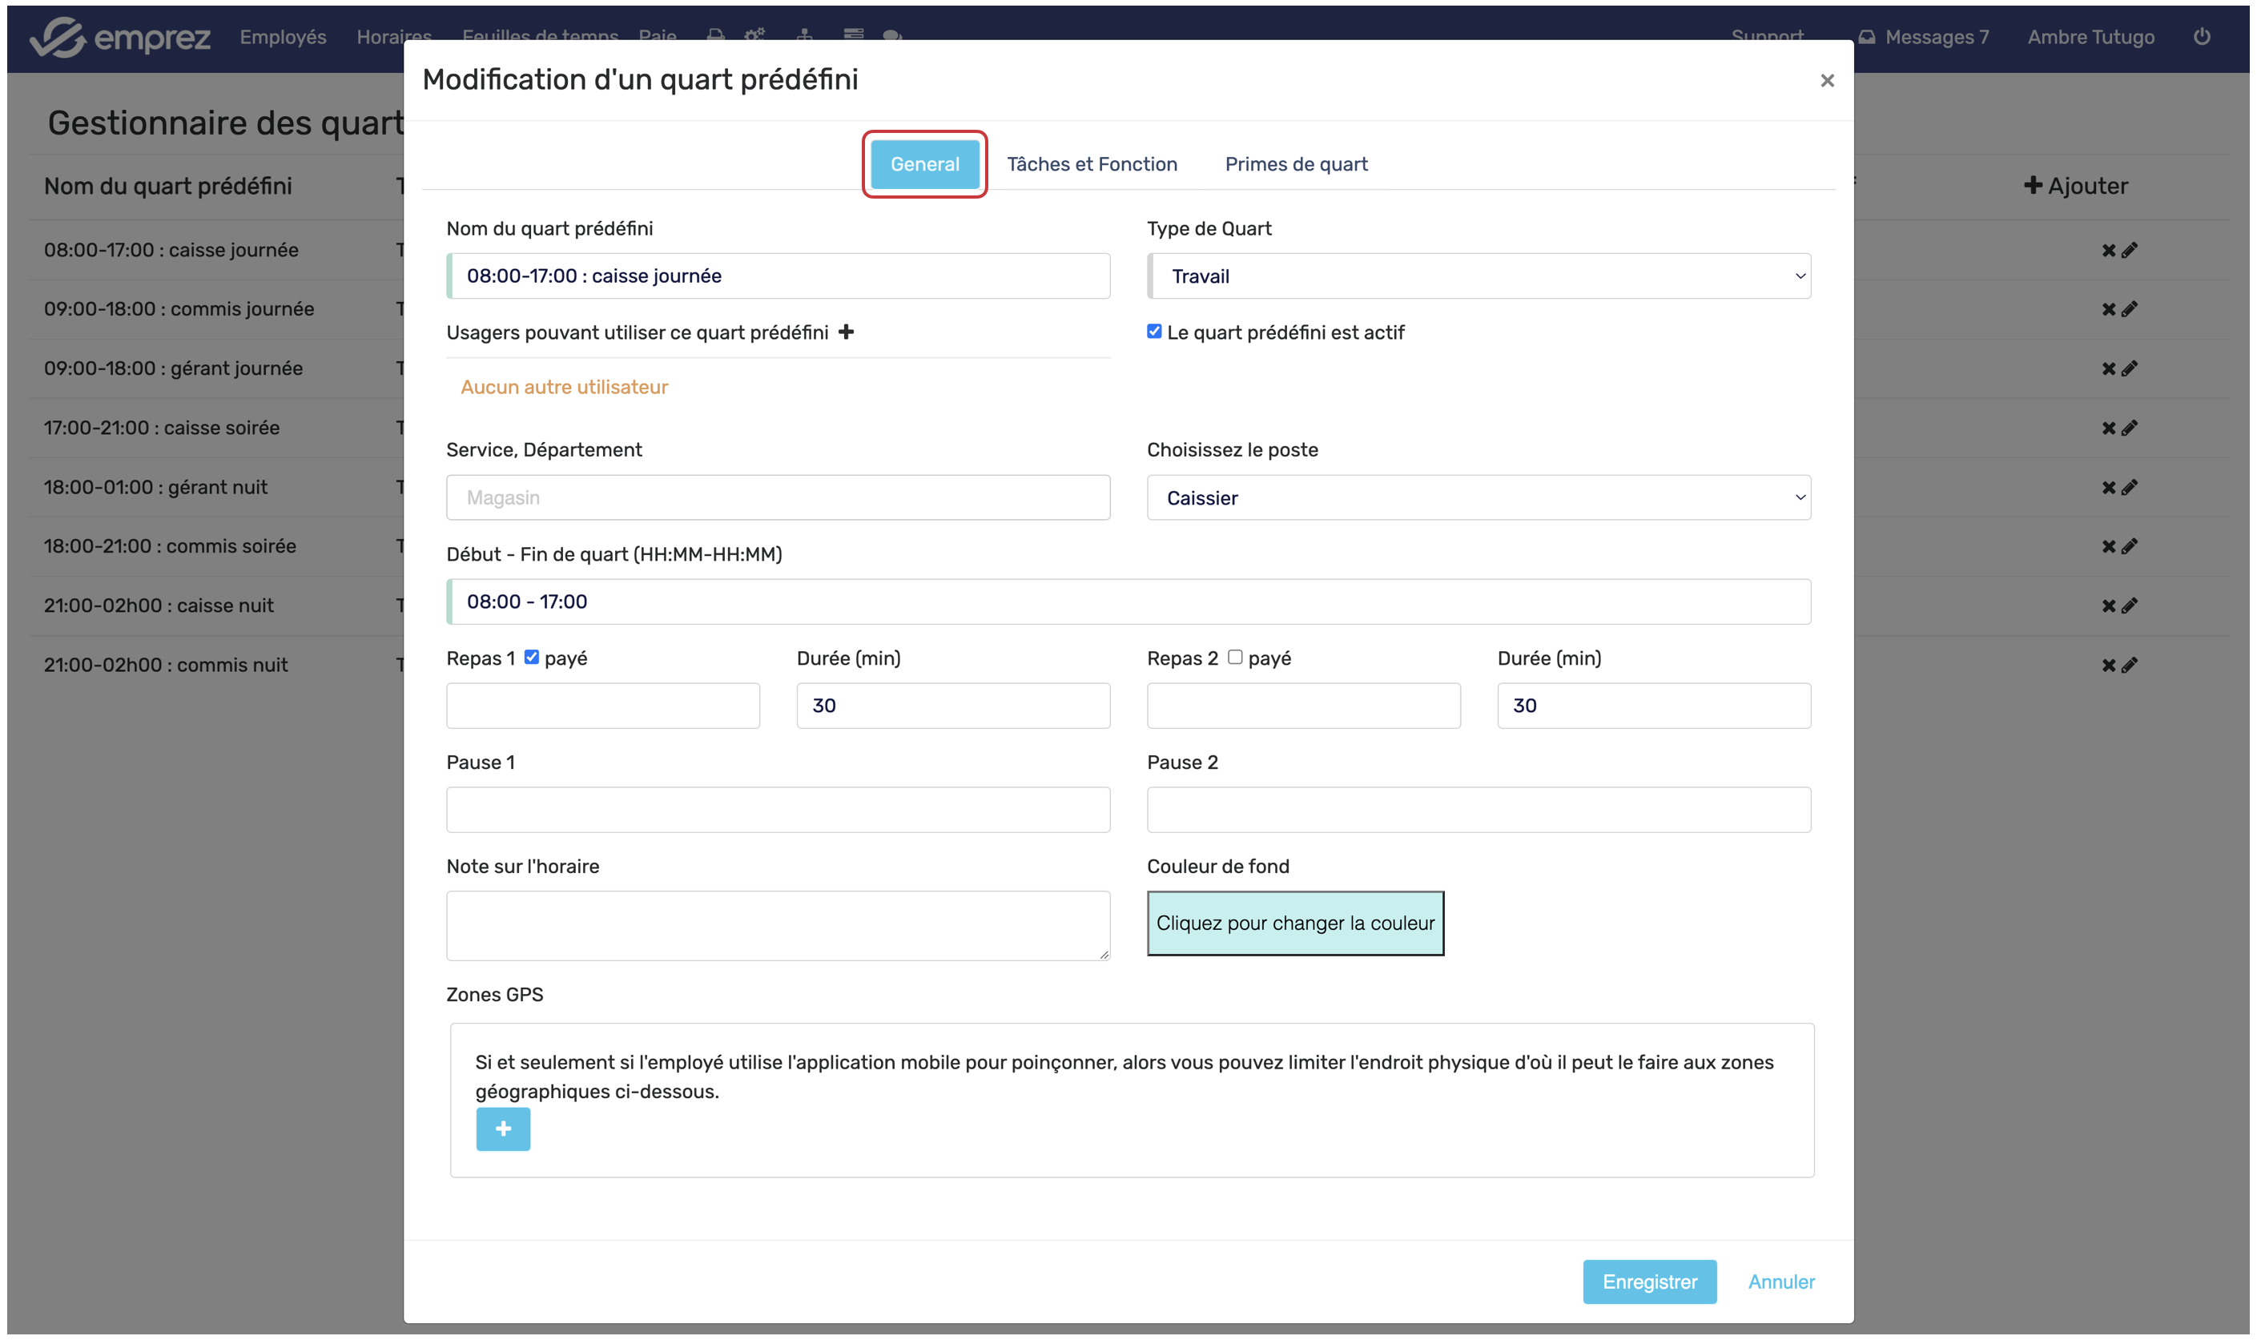Switch to the Tâches et Fonction tab

click(1092, 164)
